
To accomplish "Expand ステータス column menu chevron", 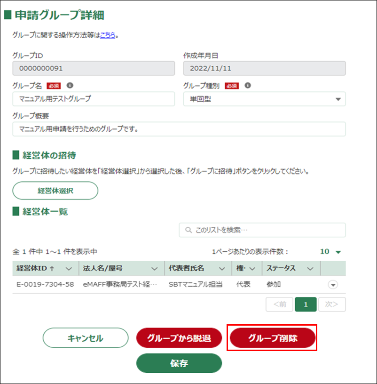I will tap(310, 268).
